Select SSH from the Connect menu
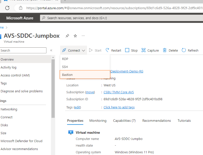203x155 pixels. [85, 67]
